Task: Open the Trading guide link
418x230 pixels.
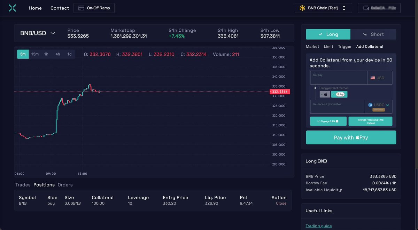Action: coord(318,225)
